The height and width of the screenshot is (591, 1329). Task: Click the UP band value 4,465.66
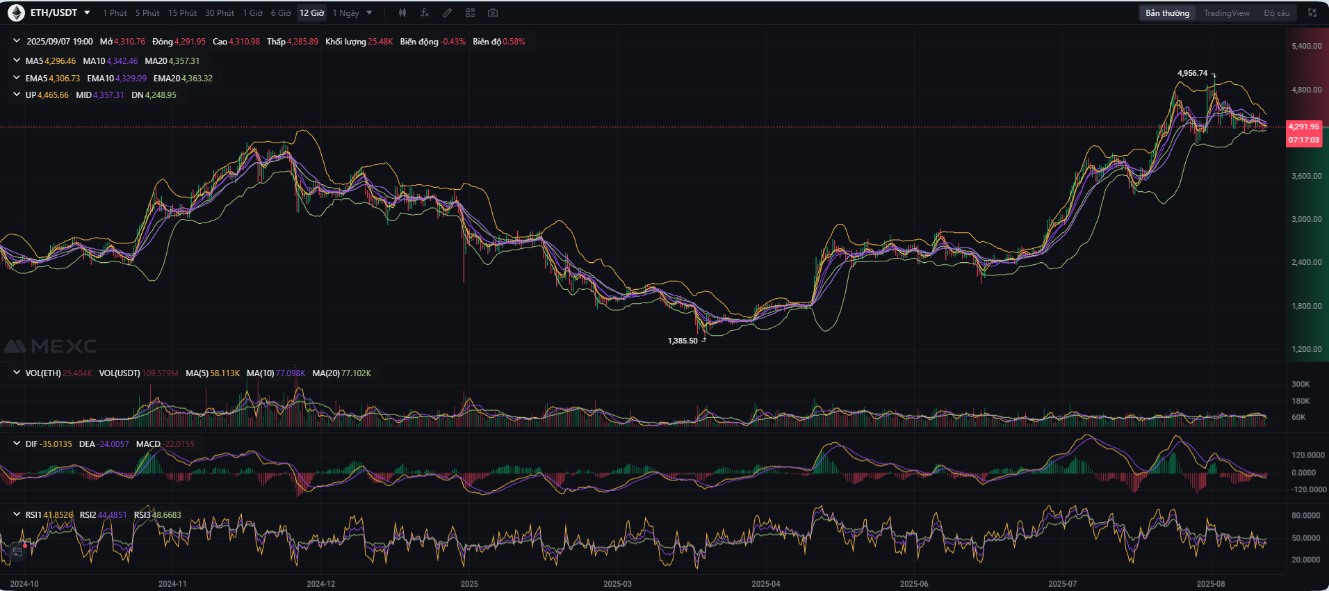[x=54, y=95]
